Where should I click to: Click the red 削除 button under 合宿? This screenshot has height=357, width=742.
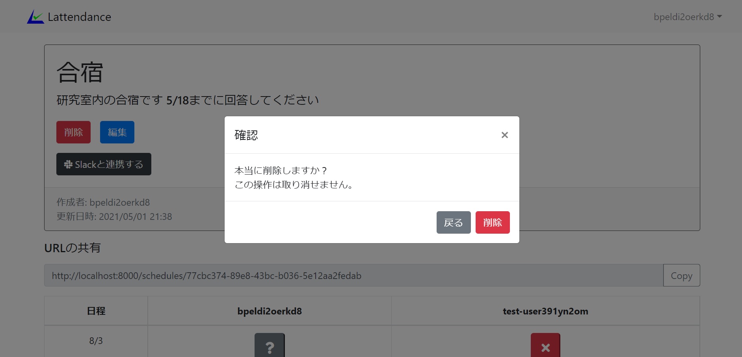pos(73,132)
